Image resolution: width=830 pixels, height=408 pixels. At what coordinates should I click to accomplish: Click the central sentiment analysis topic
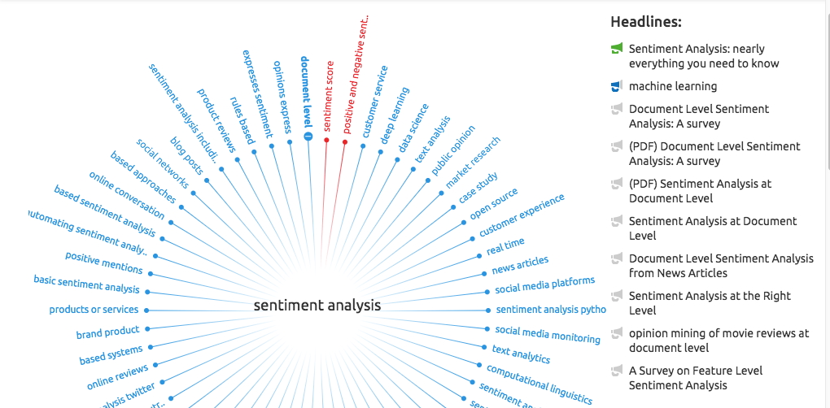tap(317, 306)
